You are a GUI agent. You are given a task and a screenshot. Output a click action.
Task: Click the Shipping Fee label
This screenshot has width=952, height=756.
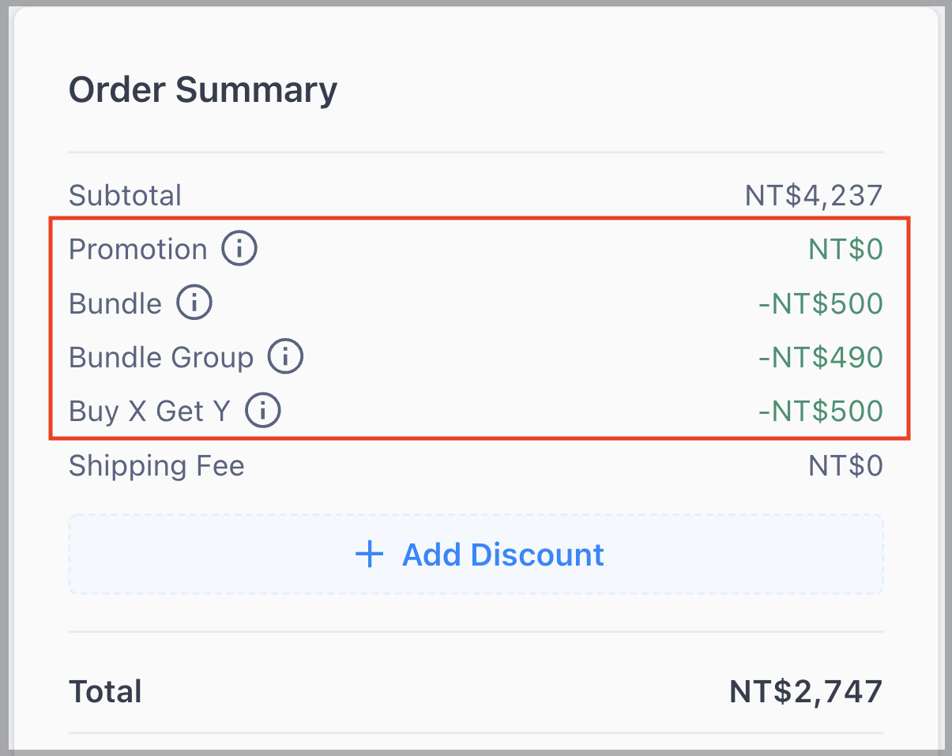tap(156, 465)
